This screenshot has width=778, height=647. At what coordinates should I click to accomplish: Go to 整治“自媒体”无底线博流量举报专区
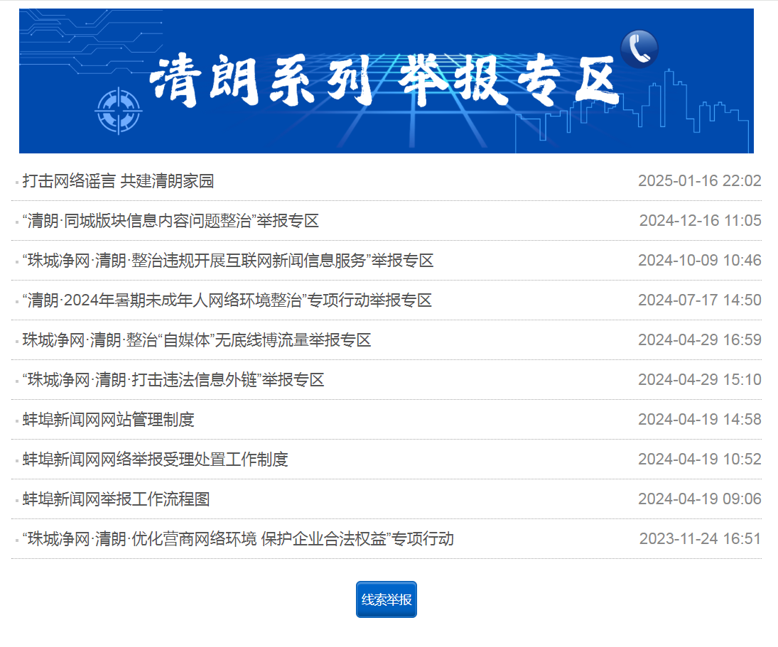197,340
